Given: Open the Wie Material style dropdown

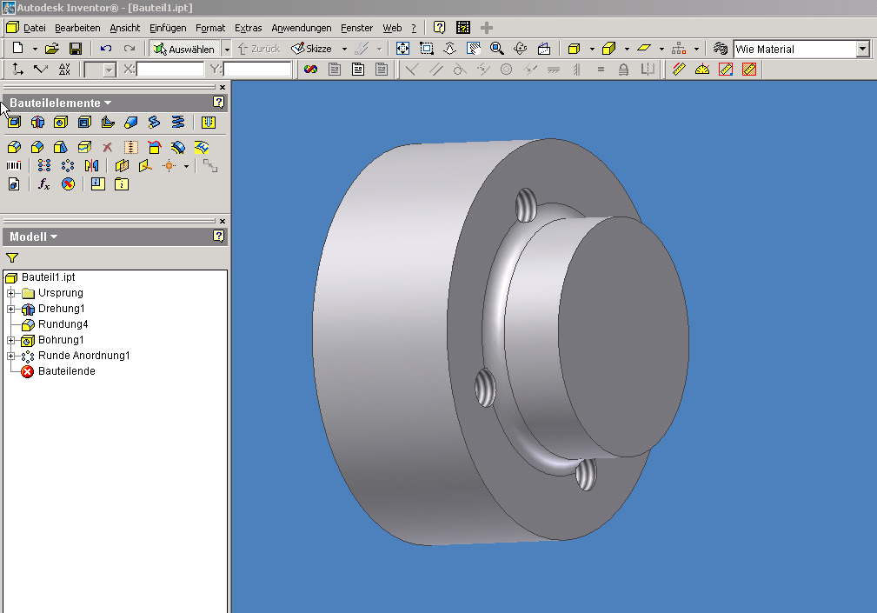Looking at the screenshot, I should click(x=862, y=50).
